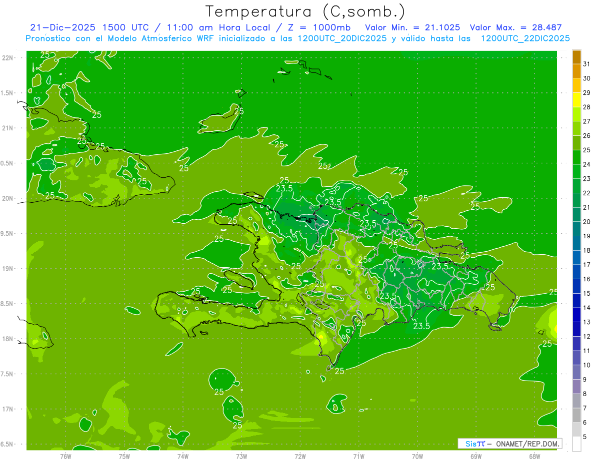The width and height of the screenshot is (600, 463).
Task: Click the "75W" longitude axis label
Action: tap(124, 456)
